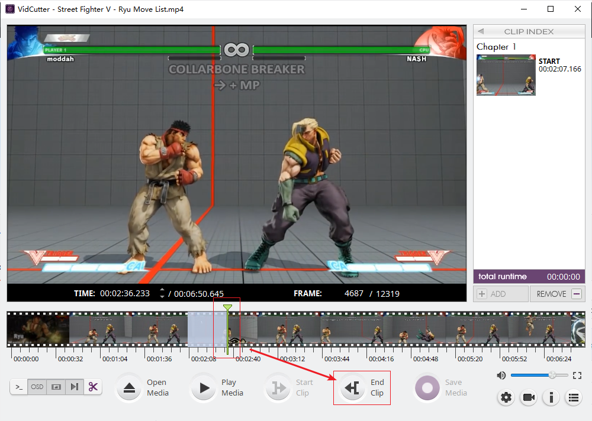
Task: Click the REMOVE clip button
Action: [x=558, y=294]
